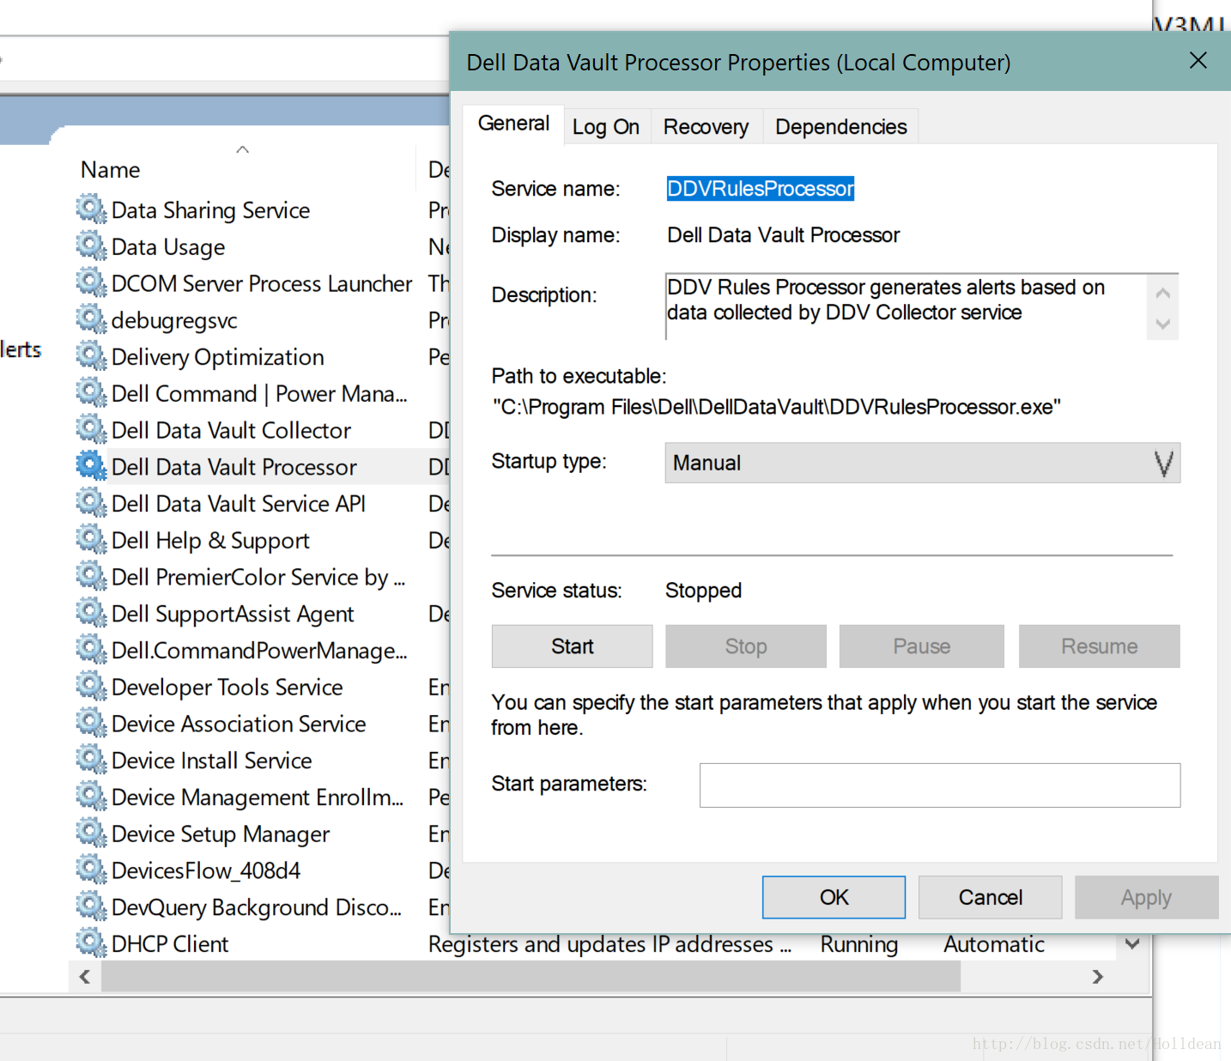
Task: Click the Resume service button
Action: point(1100,646)
